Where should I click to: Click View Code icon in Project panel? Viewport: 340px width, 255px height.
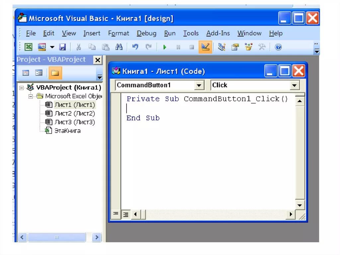pyautogui.click(x=26, y=73)
